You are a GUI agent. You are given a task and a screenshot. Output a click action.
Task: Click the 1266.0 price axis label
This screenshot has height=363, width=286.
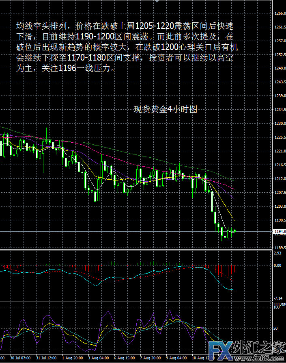(x=280, y=13)
